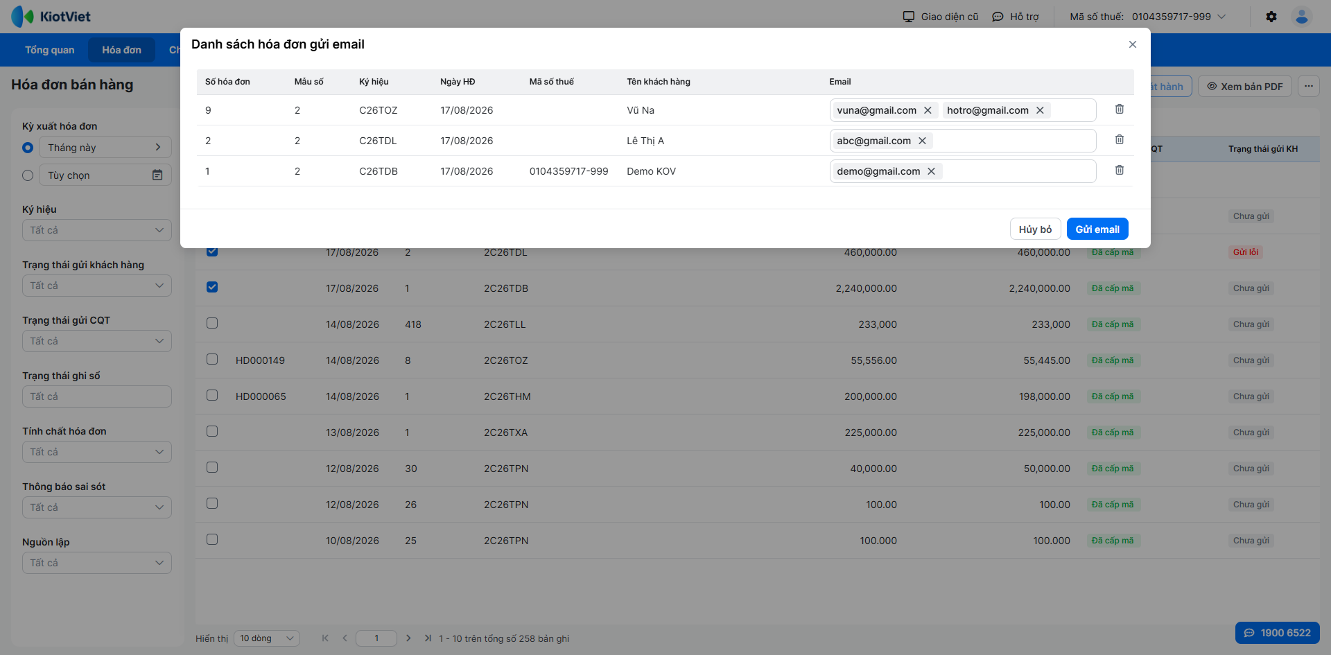Click Xem bản PDF button
1331x655 pixels.
1245,86
